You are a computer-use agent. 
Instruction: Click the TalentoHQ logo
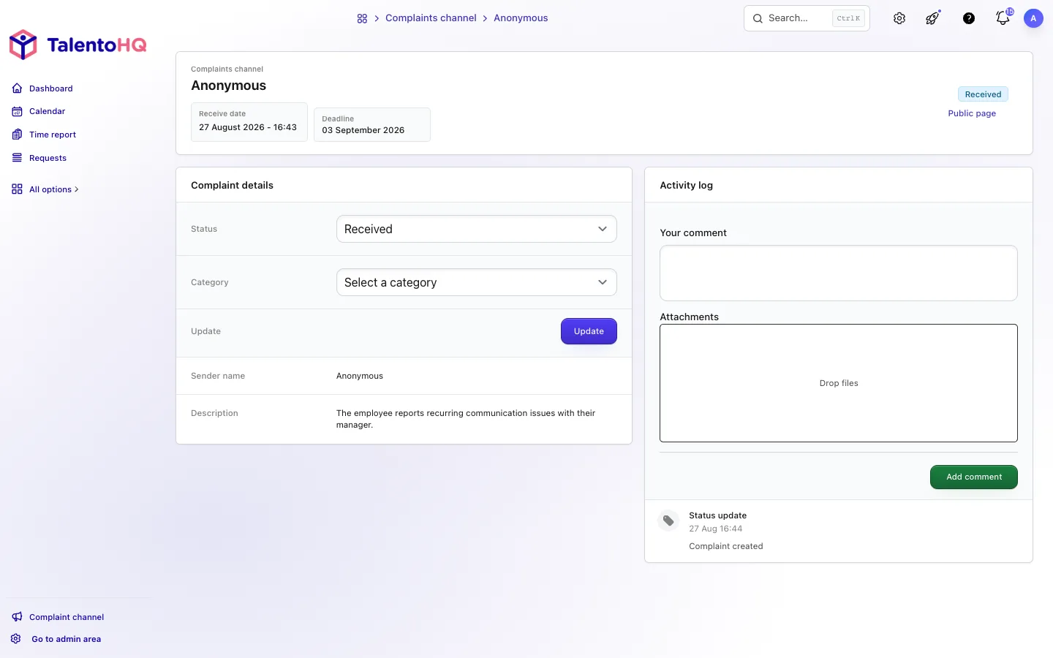coord(78,45)
